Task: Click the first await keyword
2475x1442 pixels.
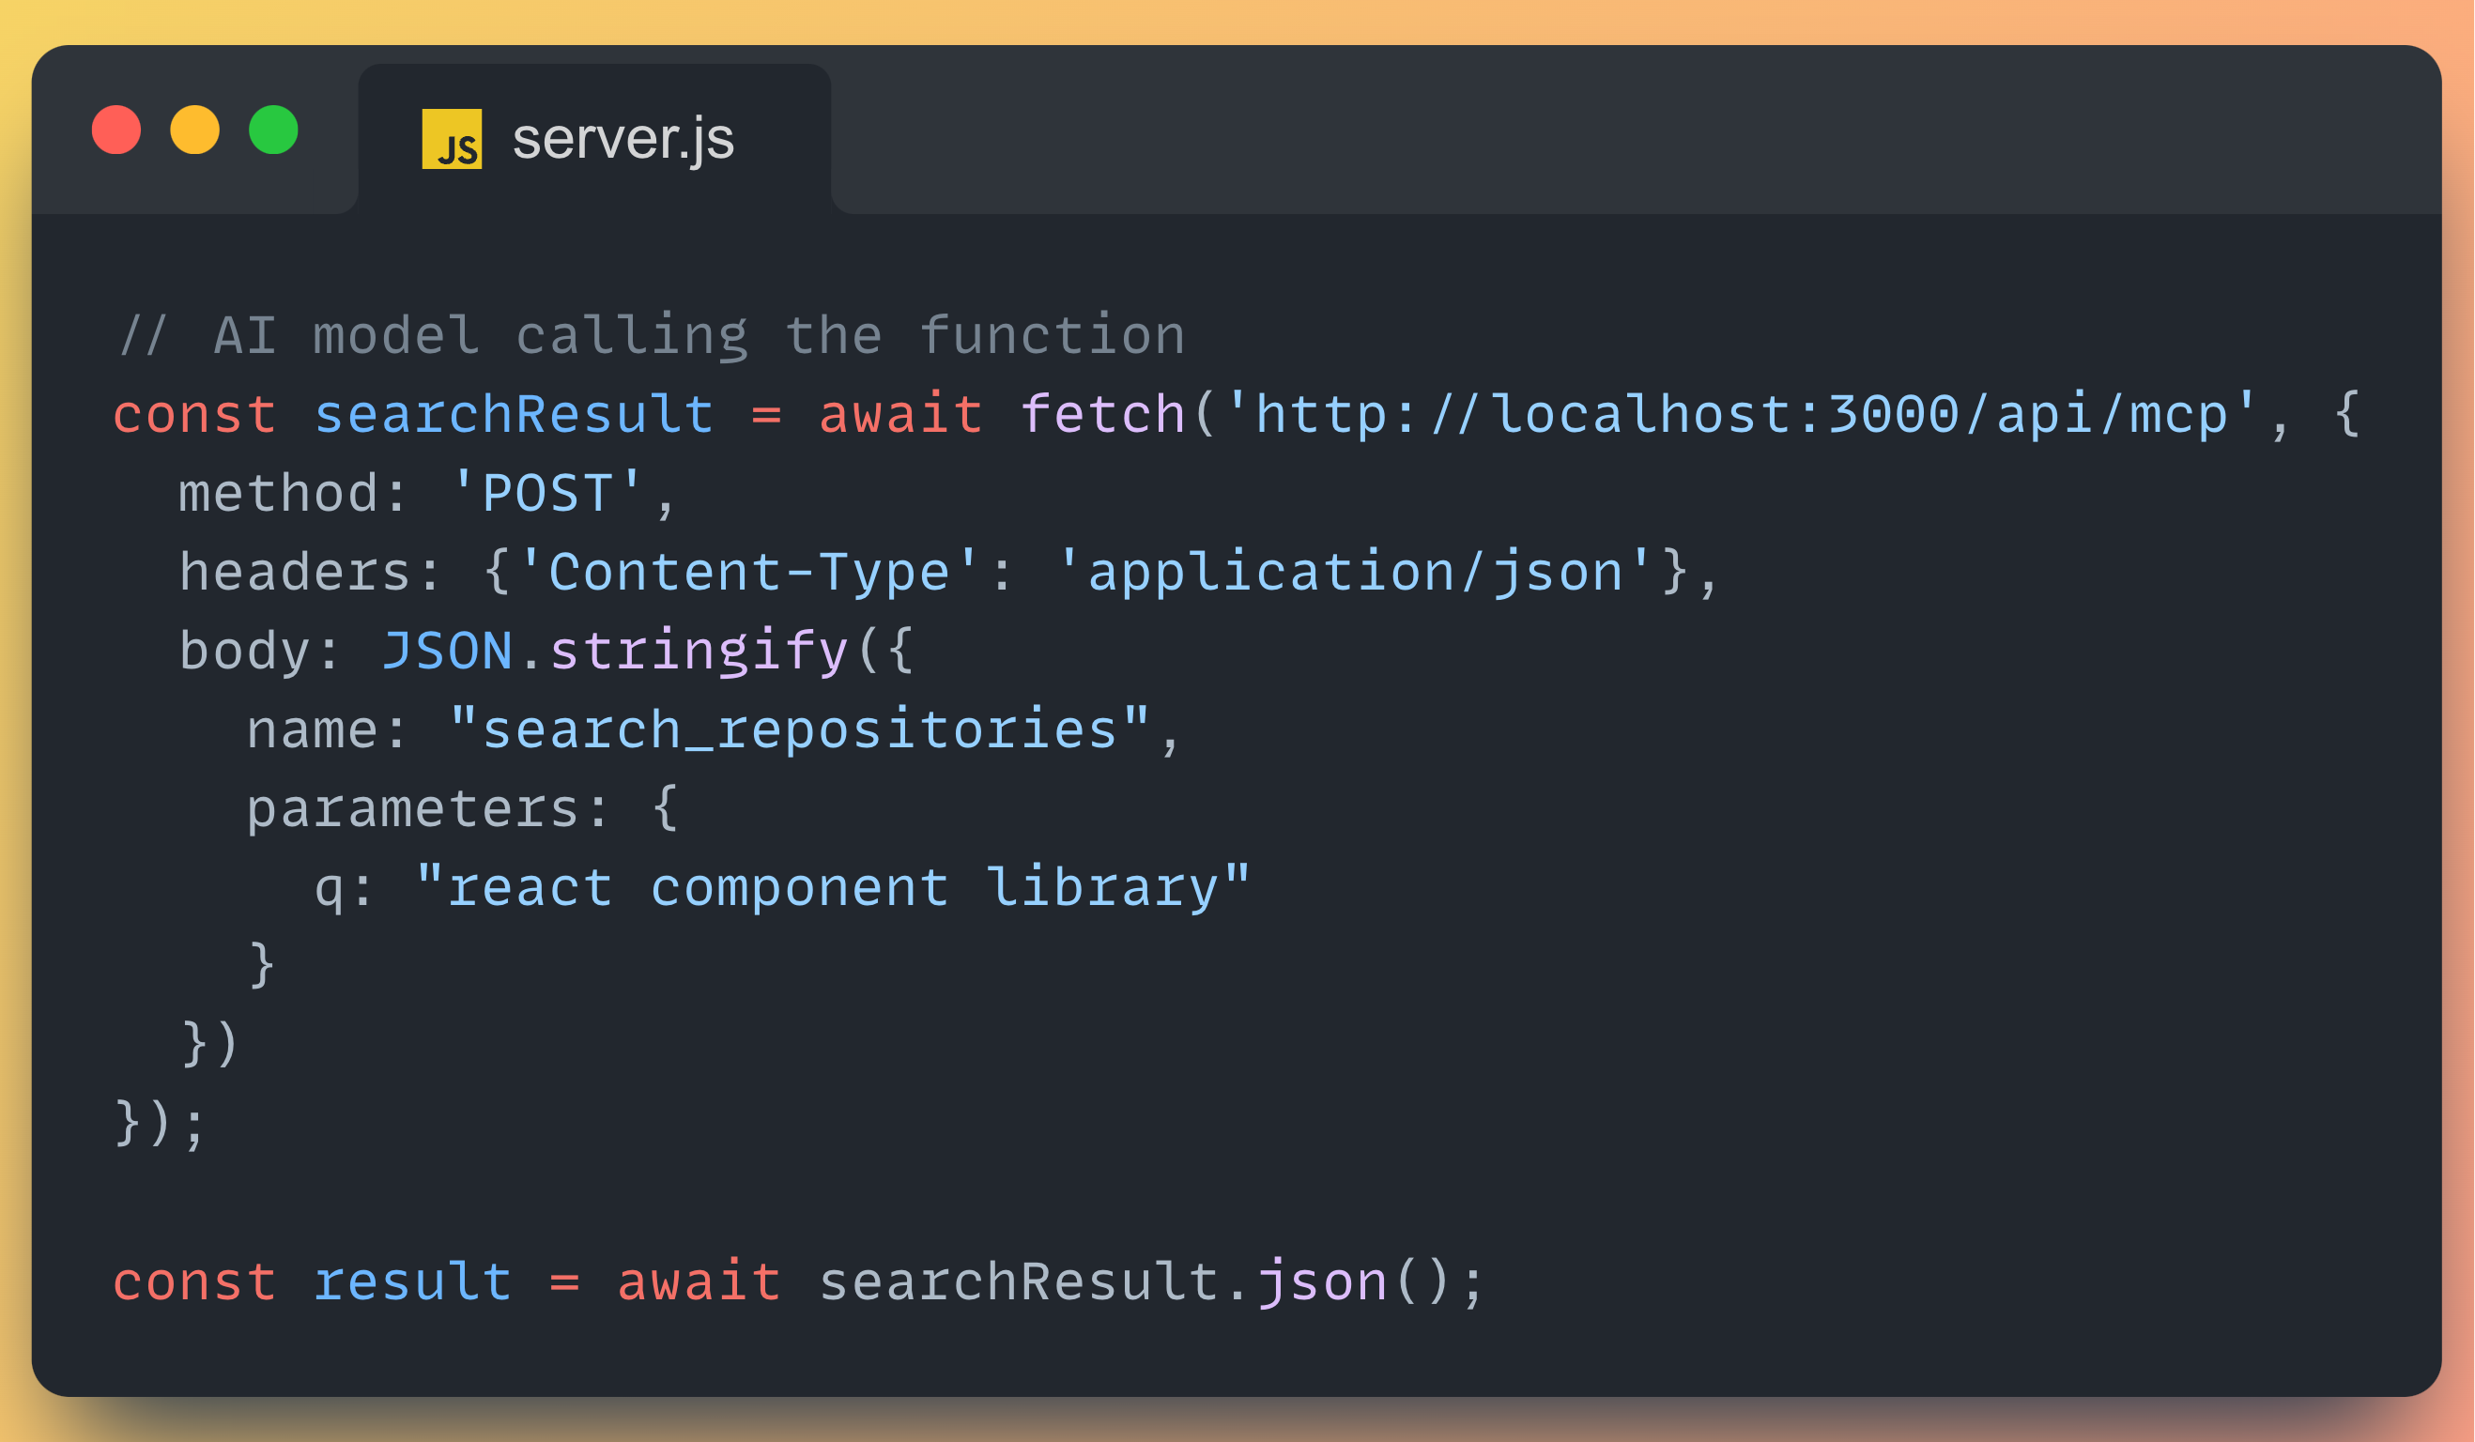Action: point(899,415)
